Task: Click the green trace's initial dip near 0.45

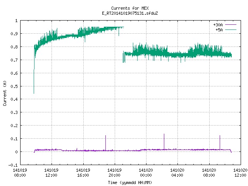Action: click(x=34, y=82)
